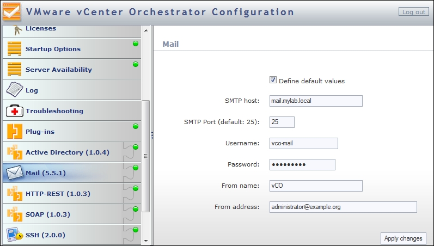This screenshot has height=246, width=434.
Task: Click the sidebar scrollbar thumb
Action: 146,156
